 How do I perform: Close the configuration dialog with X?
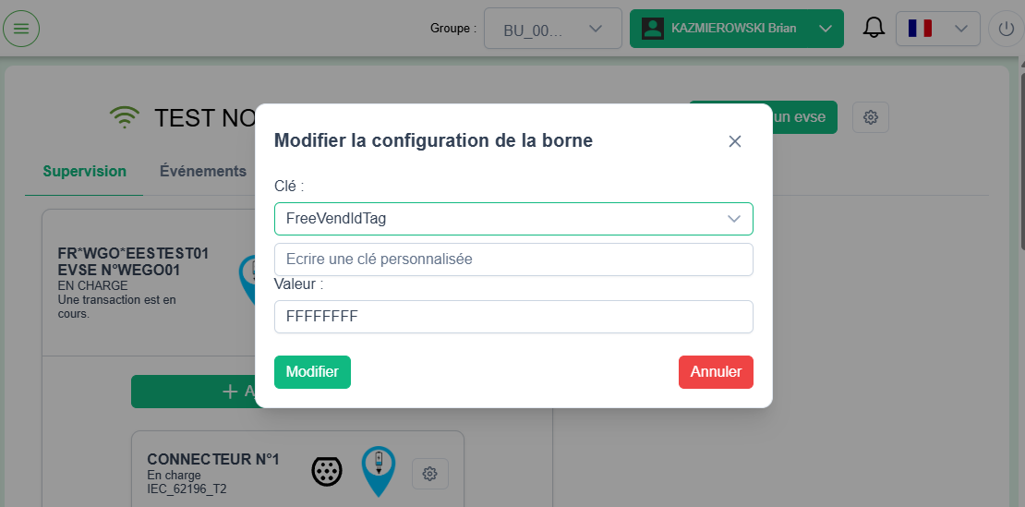(x=735, y=141)
